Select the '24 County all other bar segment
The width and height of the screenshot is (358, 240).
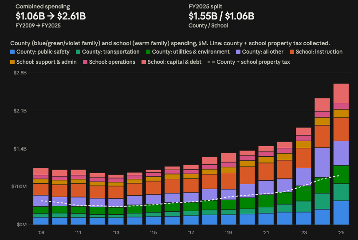pyautogui.click(x=323, y=162)
